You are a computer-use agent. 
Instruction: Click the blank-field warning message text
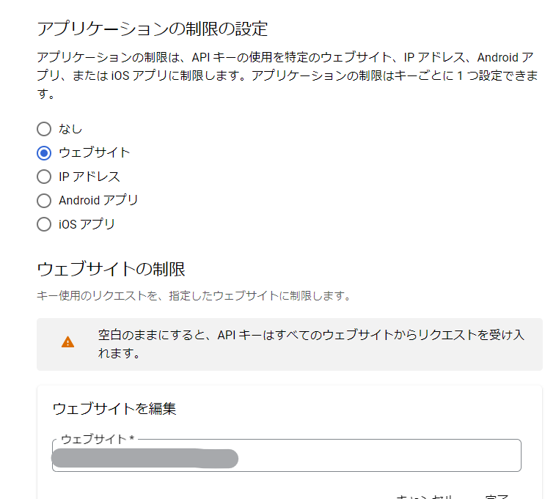(x=311, y=344)
